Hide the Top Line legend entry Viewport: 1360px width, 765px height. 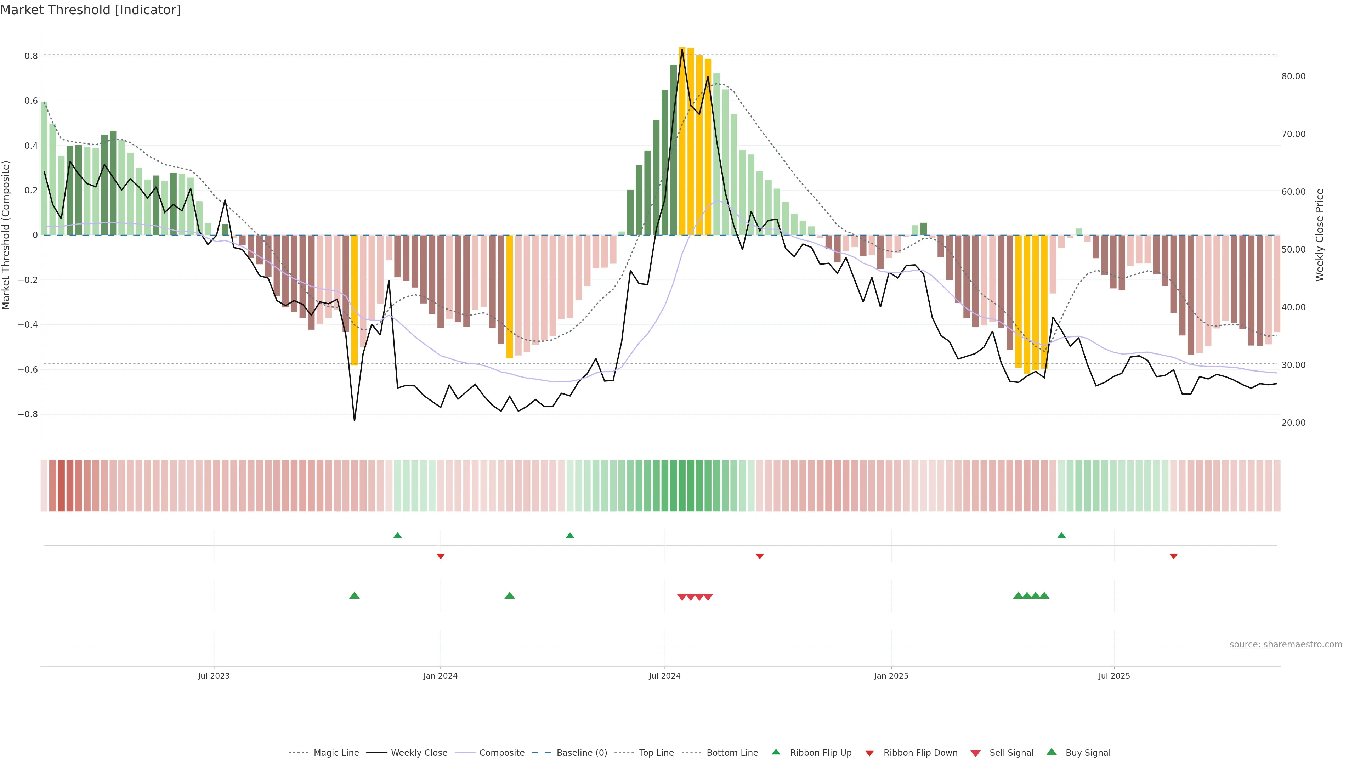(656, 753)
